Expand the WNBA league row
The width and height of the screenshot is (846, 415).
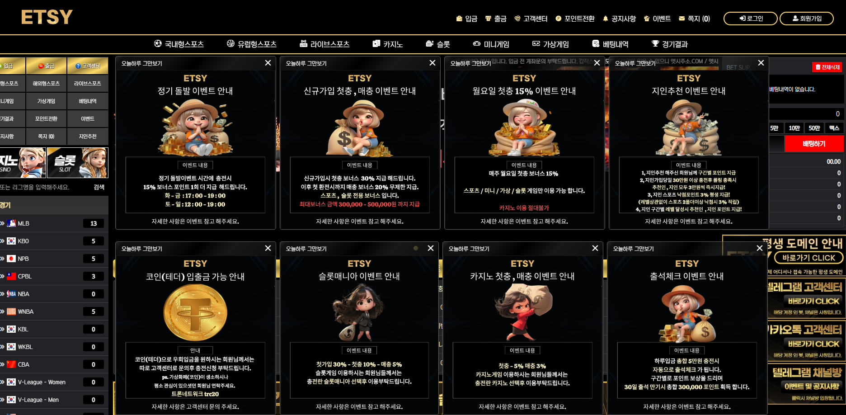click(53, 311)
